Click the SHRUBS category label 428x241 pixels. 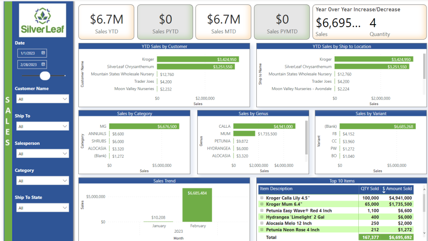click(99, 141)
